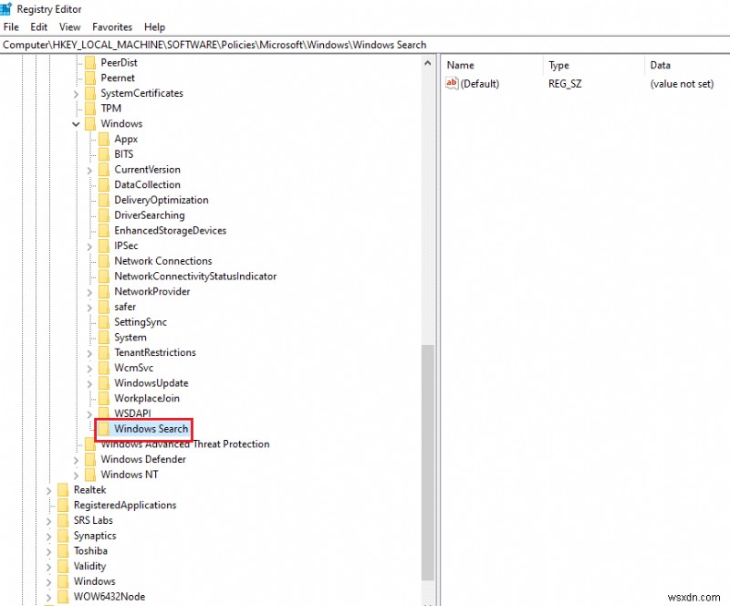Click the DataCollection folder icon
The height and width of the screenshot is (606, 730).
104,184
